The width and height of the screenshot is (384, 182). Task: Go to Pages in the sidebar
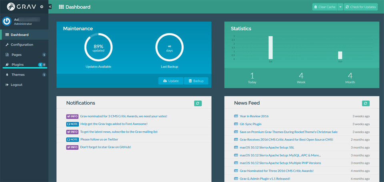(x=24, y=55)
